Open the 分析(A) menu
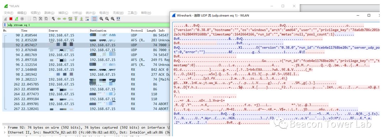Viewport: 384px width, 140px height. [x=77, y=13]
